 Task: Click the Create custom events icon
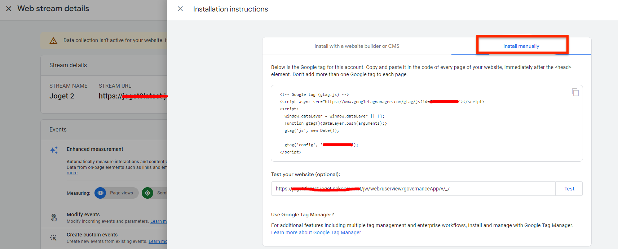click(54, 238)
